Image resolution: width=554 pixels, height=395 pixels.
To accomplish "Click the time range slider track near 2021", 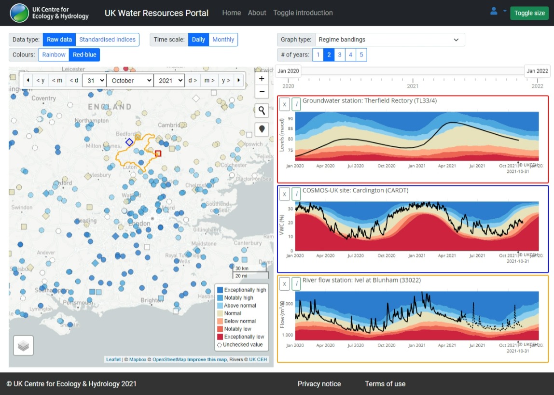I will pyautogui.click(x=413, y=71).
